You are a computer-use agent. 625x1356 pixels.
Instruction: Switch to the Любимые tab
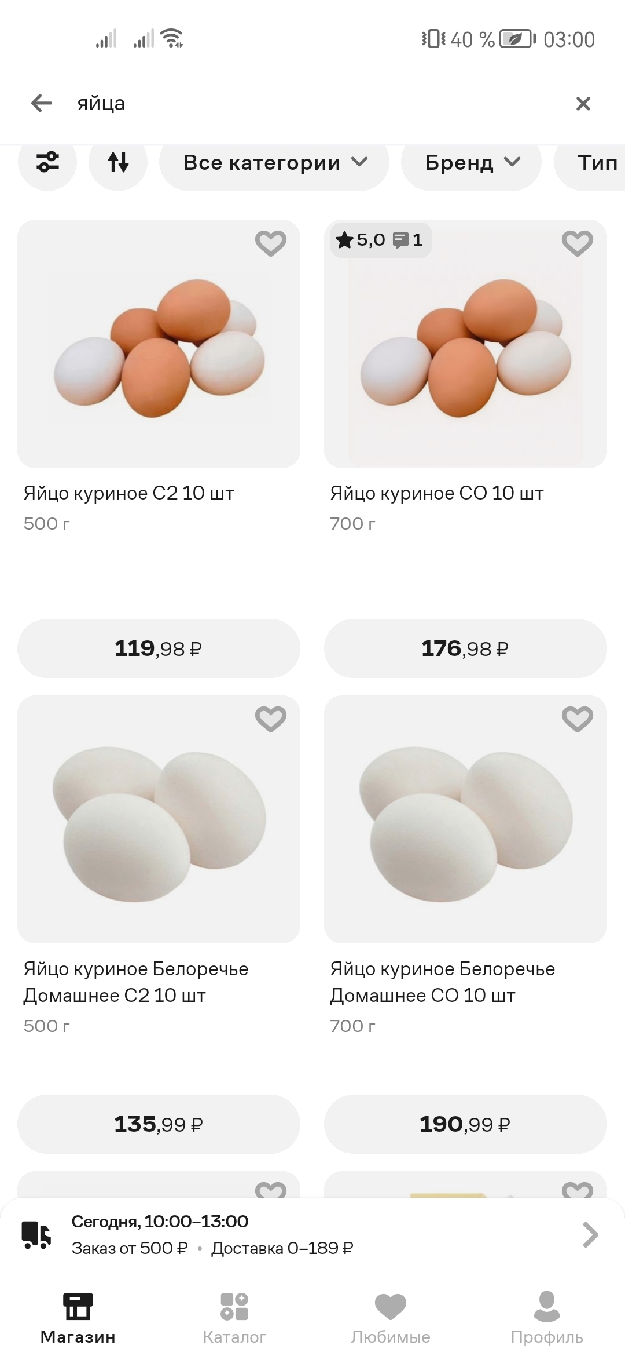pos(391,1318)
